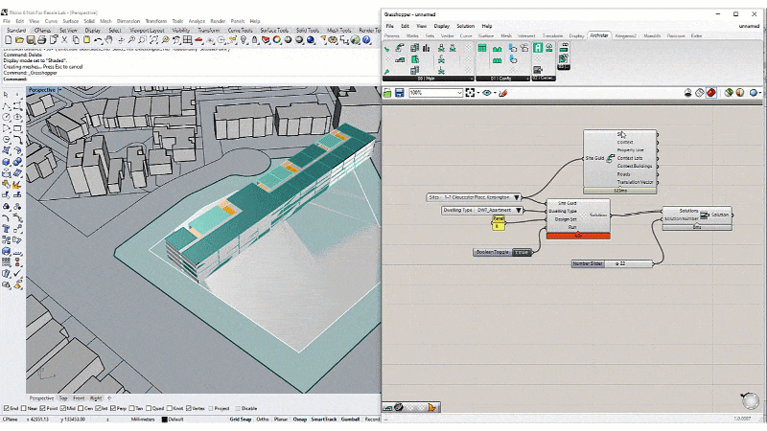Click the red preview-selected icon in Grasshopper

(710, 92)
